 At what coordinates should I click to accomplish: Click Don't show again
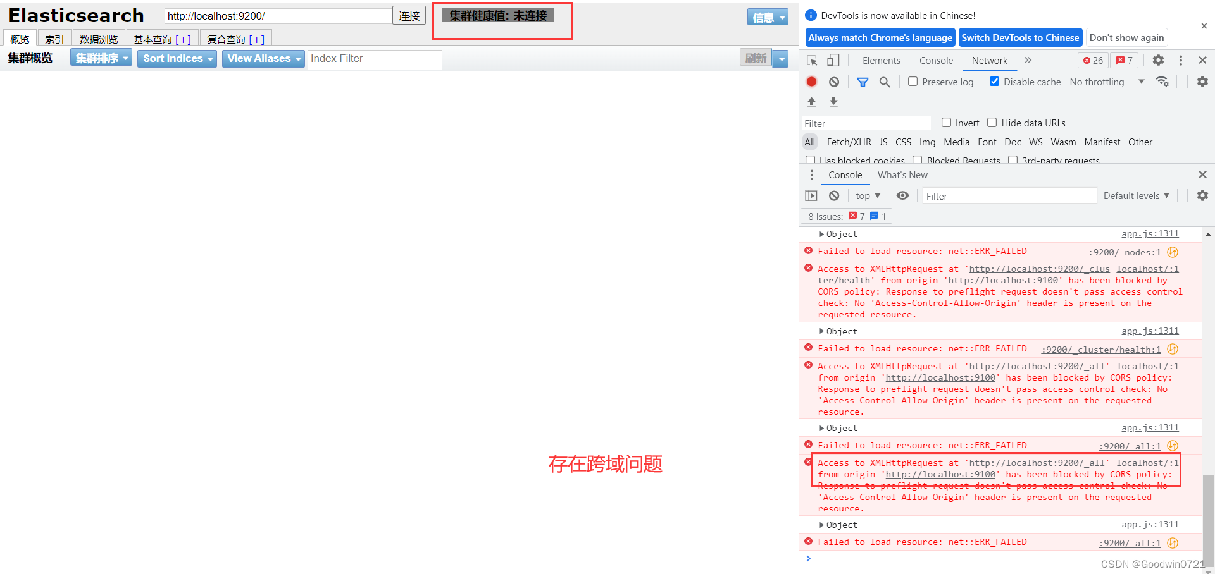pos(1126,38)
